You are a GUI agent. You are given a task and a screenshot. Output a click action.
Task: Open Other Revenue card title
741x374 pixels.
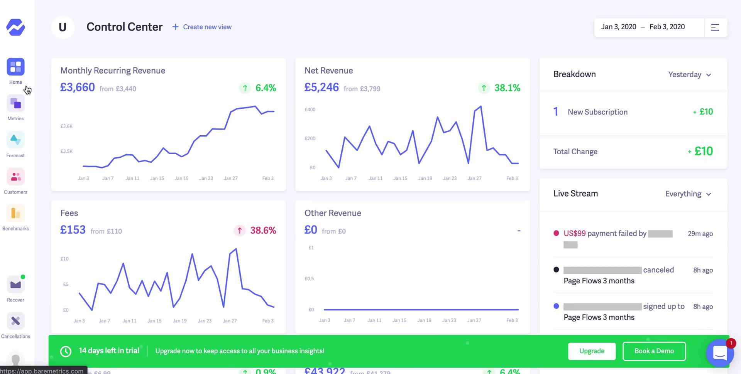click(333, 213)
